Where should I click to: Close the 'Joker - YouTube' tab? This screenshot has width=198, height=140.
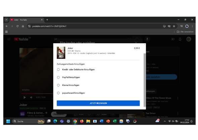42,20
